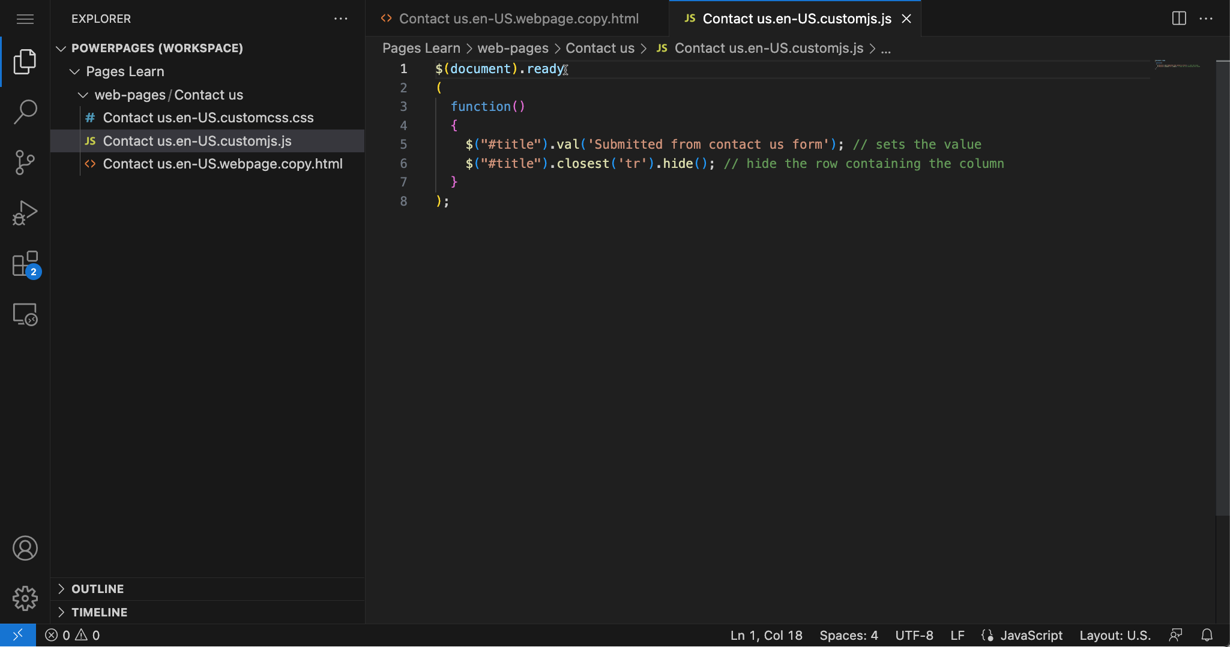
Task: Open the Accounts icon near the bottom
Action: (x=25, y=547)
